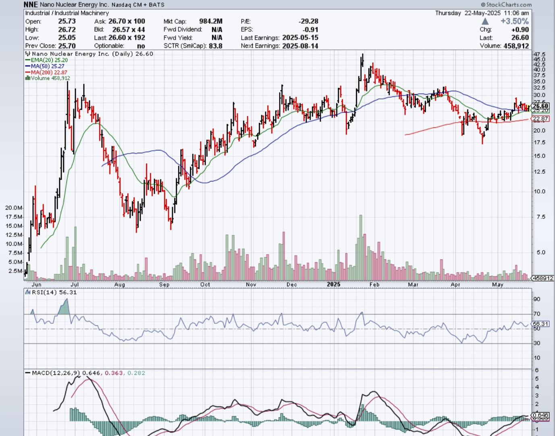Click the Ask quote 26.70 x 100
Screen dimensions: 555x436
point(126,21)
